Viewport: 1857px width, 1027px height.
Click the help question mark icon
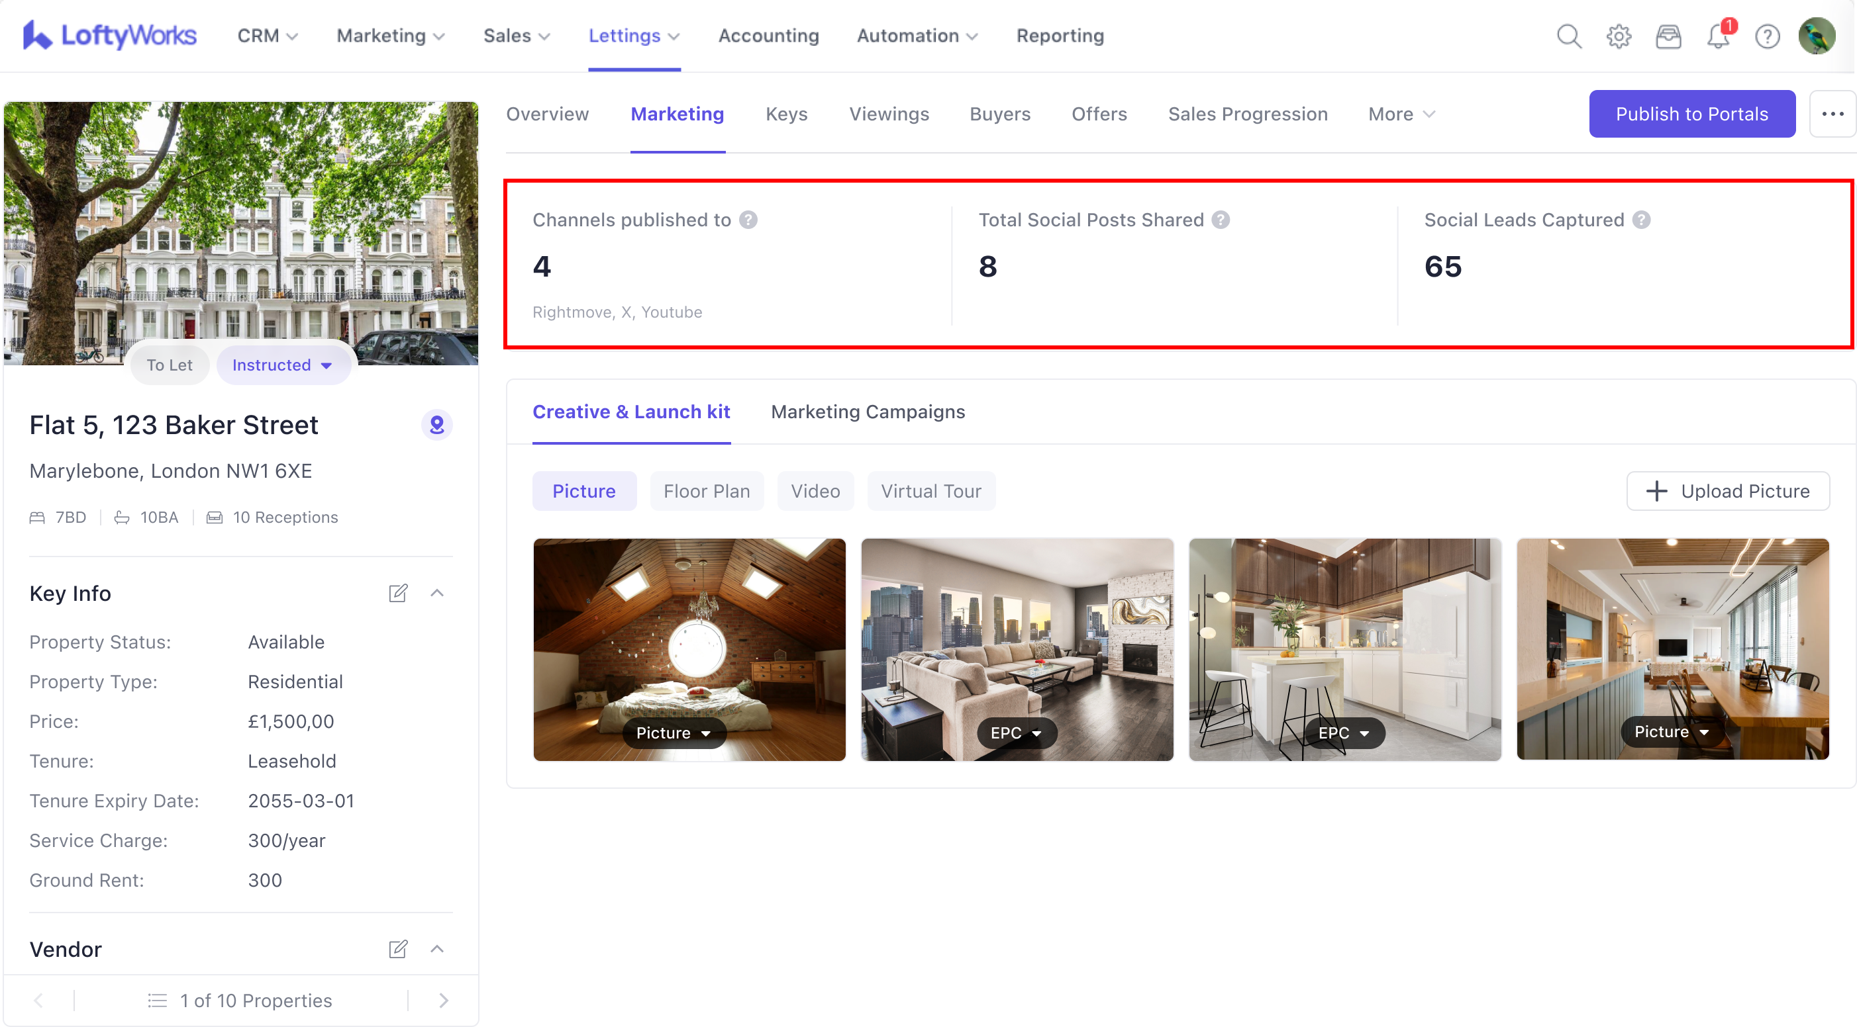[1767, 36]
